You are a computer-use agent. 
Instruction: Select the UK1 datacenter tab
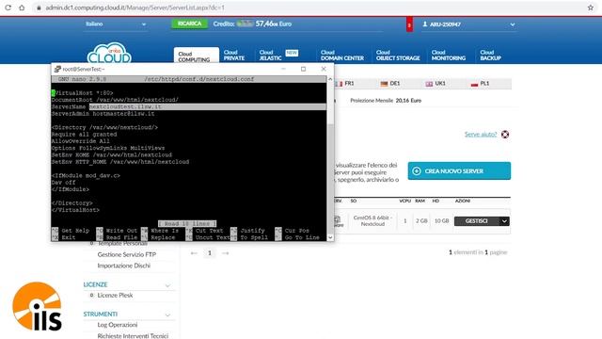pos(436,84)
